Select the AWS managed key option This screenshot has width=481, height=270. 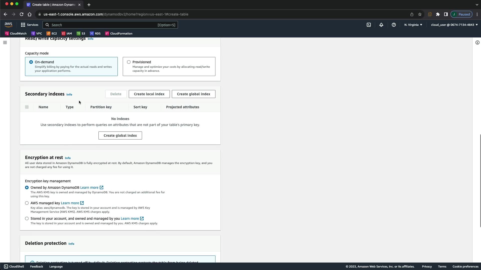(27, 203)
